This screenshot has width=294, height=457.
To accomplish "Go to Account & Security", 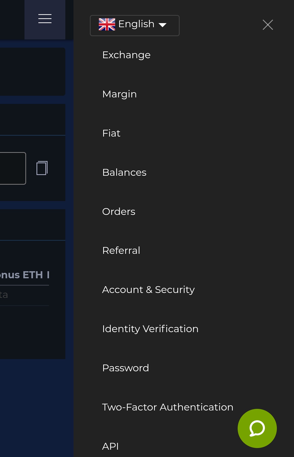I will 148,290.
